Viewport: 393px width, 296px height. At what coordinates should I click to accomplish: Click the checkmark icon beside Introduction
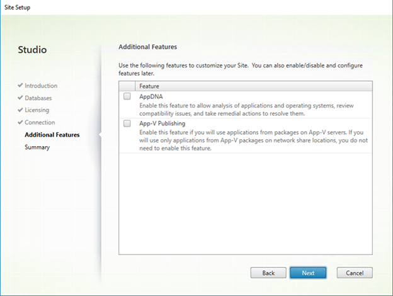coord(20,85)
